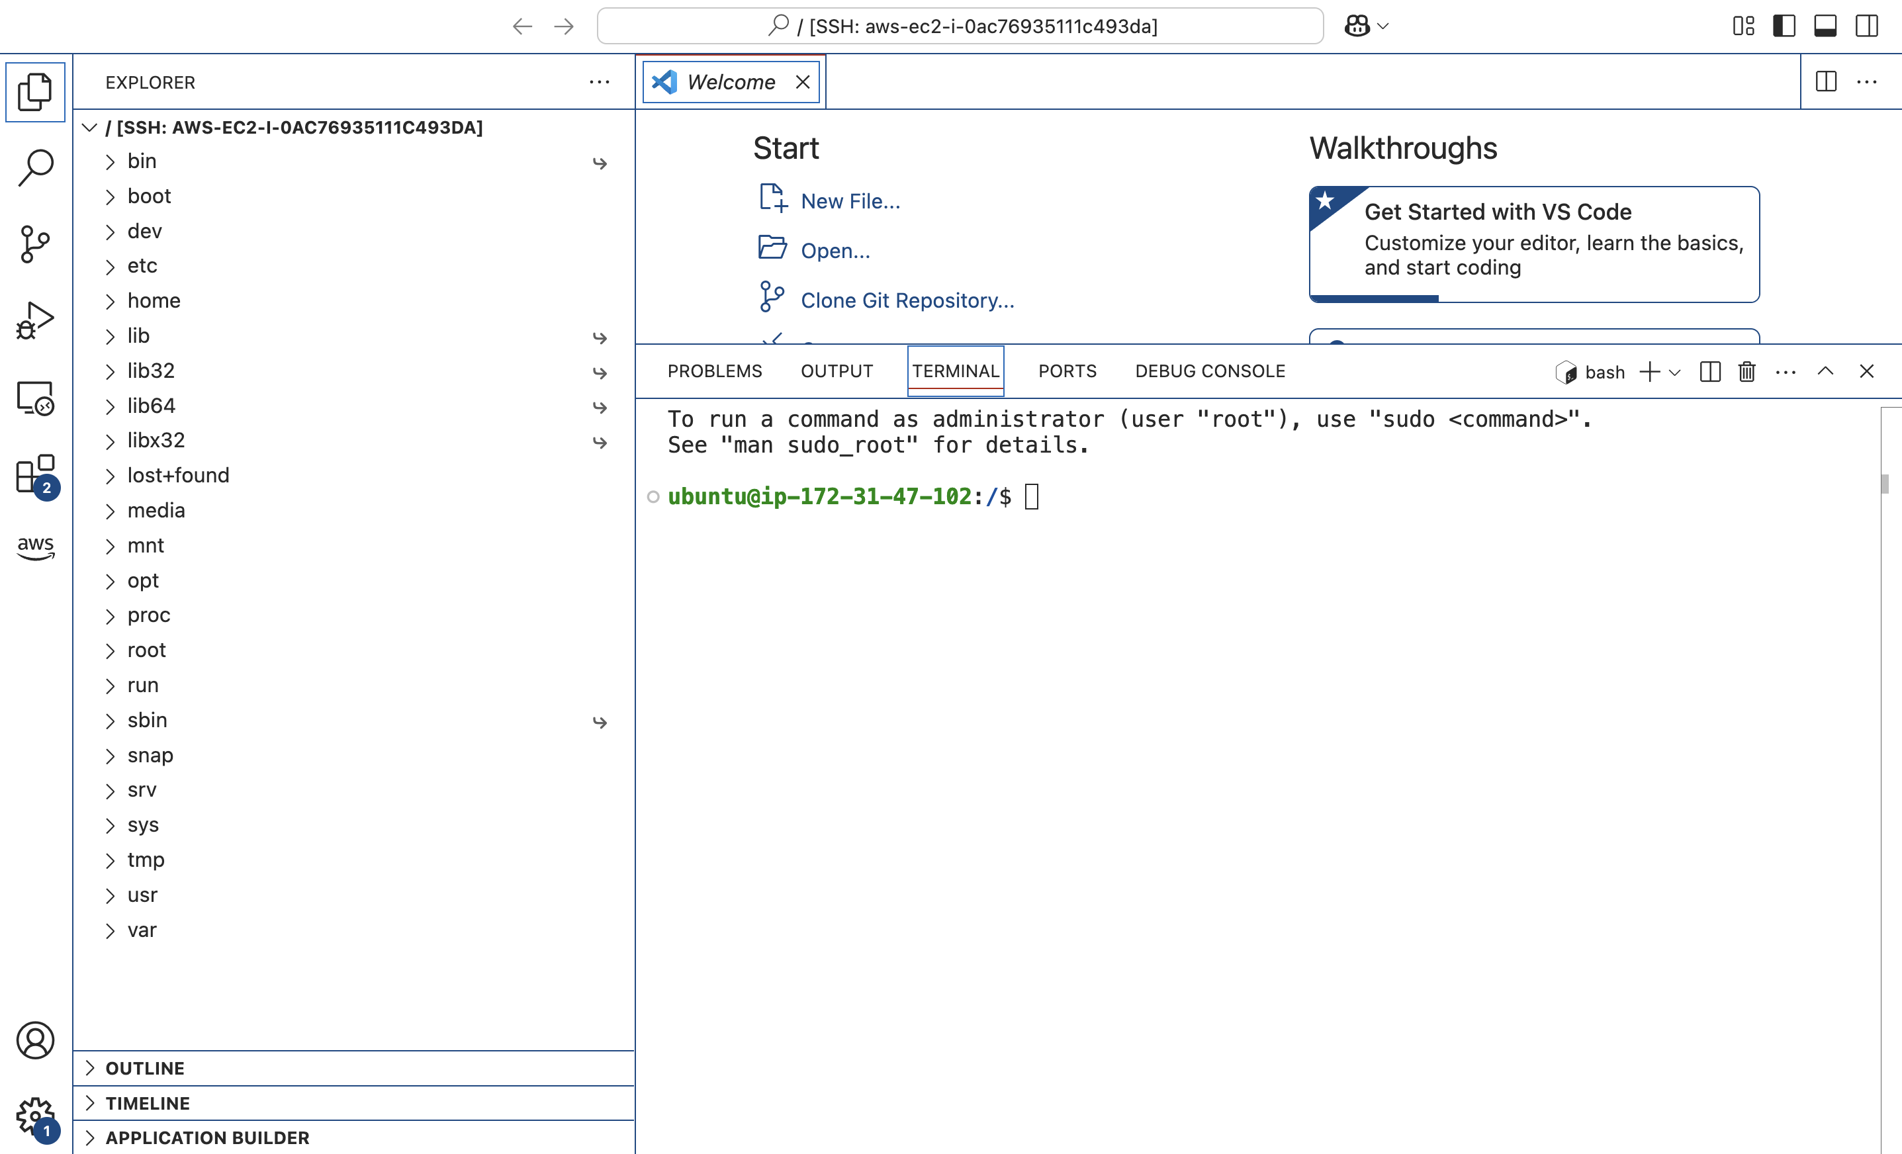Viewport: 1902px width, 1154px height.
Task: Click the terminal prompt input area
Action: pos(1032,496)
